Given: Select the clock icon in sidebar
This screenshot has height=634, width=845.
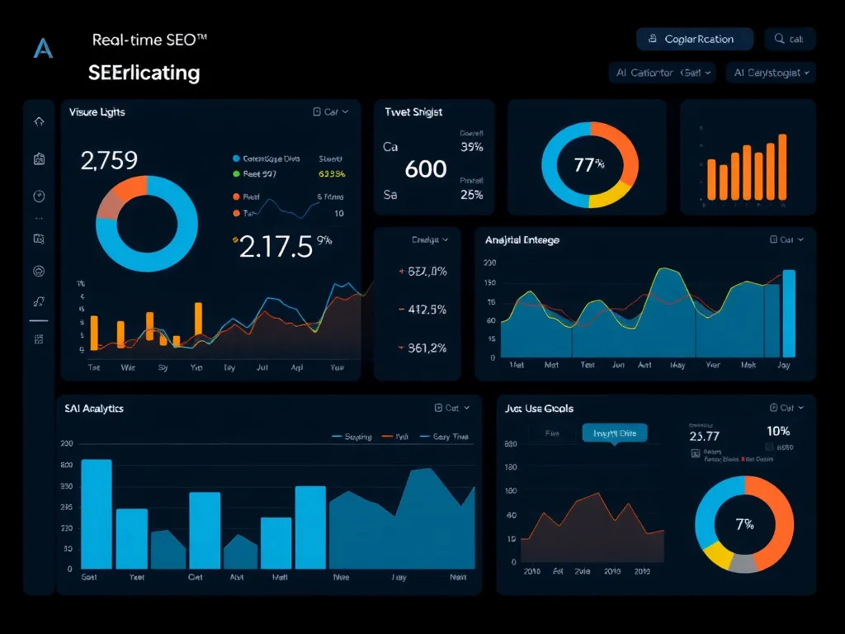Looking at the screenshot, I should pos(39,196).
